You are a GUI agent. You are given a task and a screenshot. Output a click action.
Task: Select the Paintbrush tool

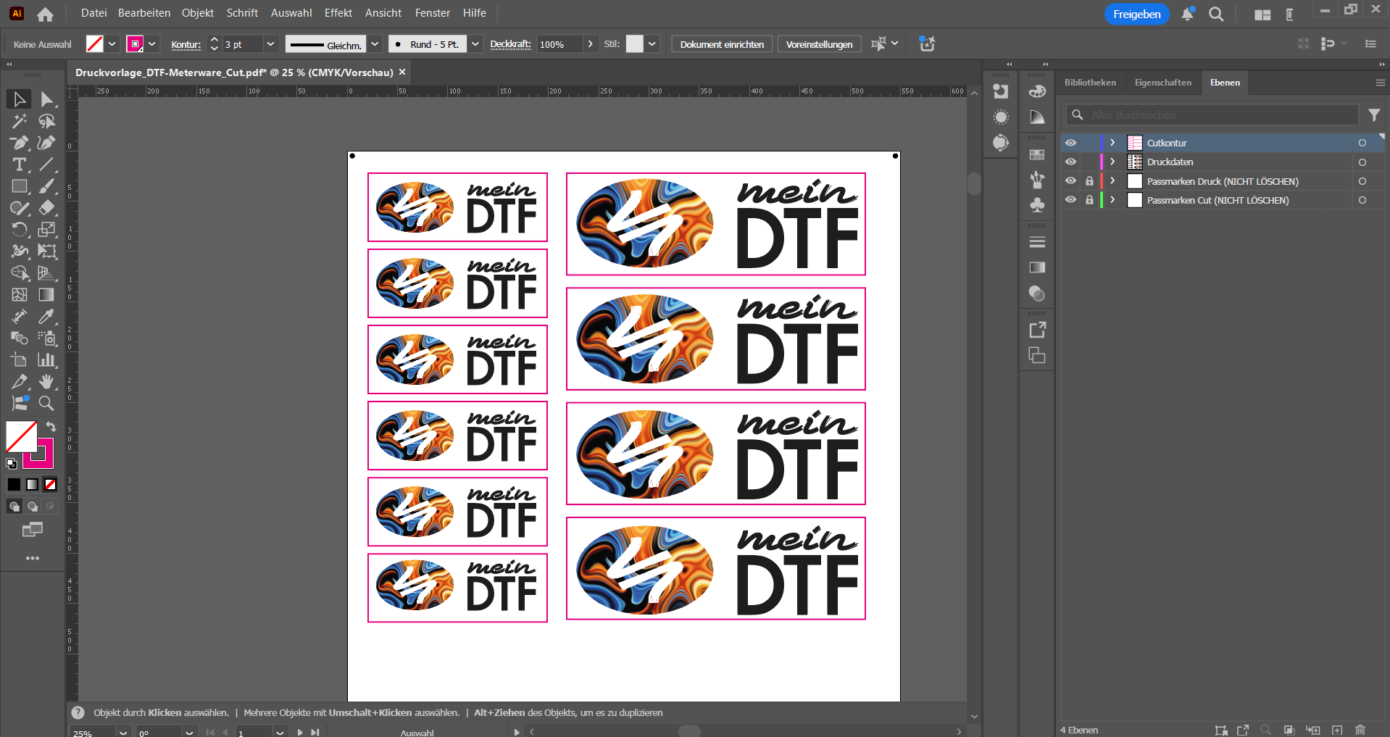click(x=46, y=186)
